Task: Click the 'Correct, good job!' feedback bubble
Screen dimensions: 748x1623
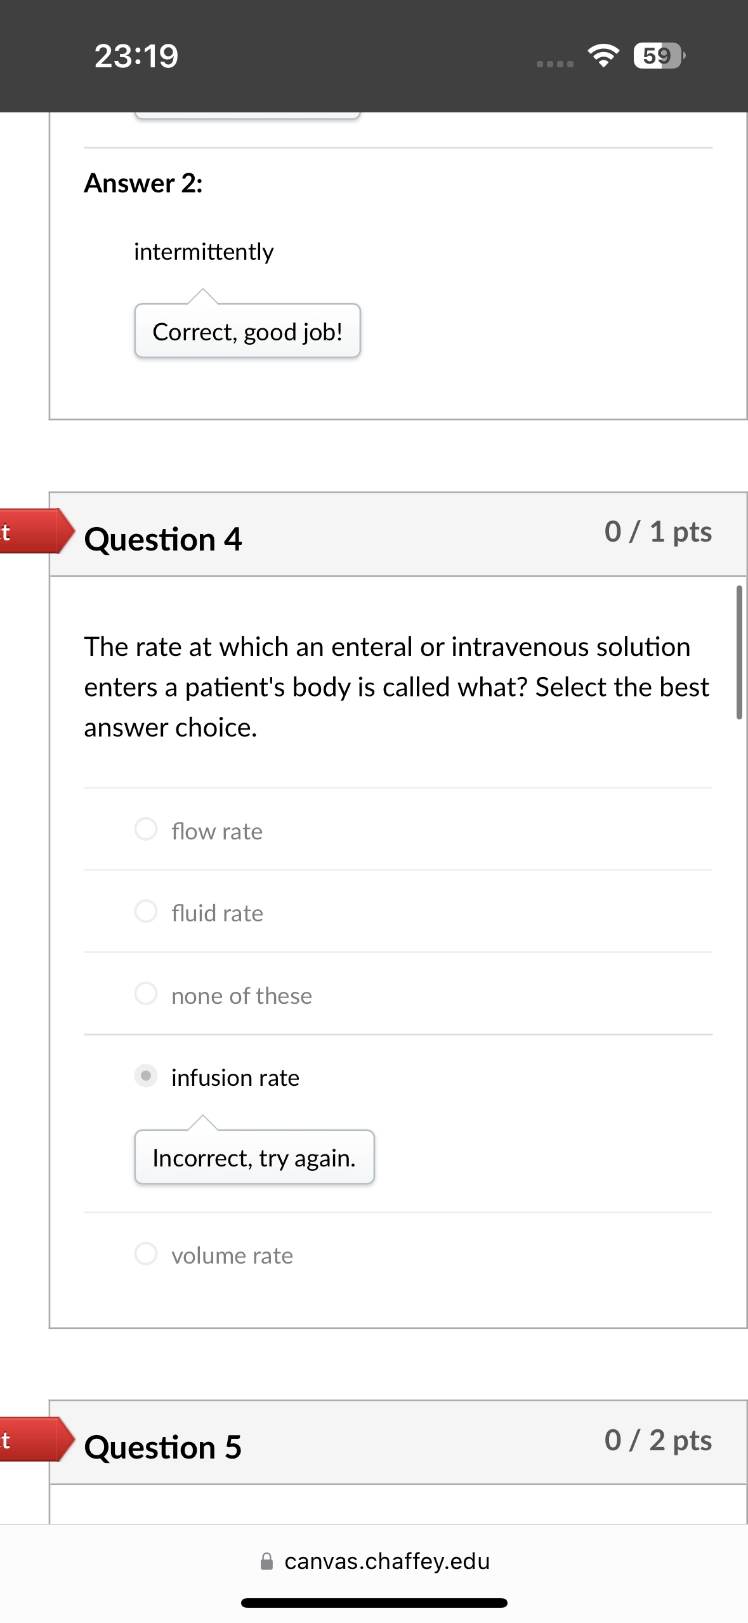Action: point(247,331)
